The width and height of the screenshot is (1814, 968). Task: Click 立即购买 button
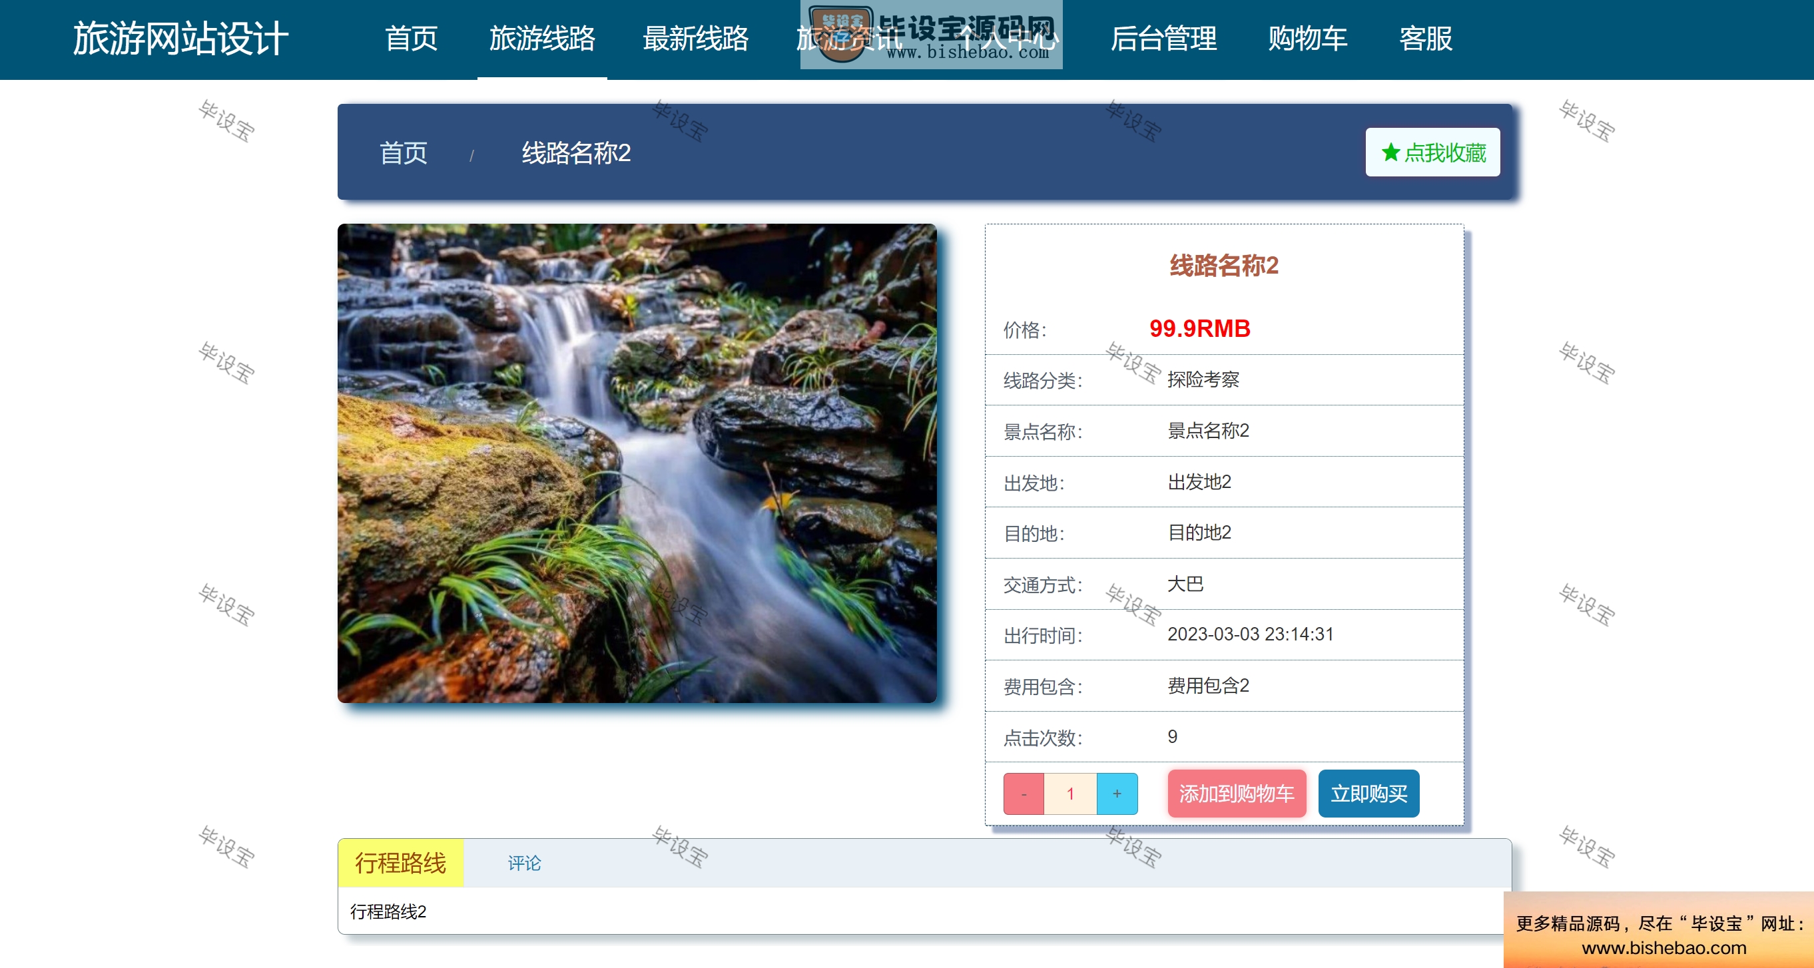pyautogui.click(x=1368, y=794)
